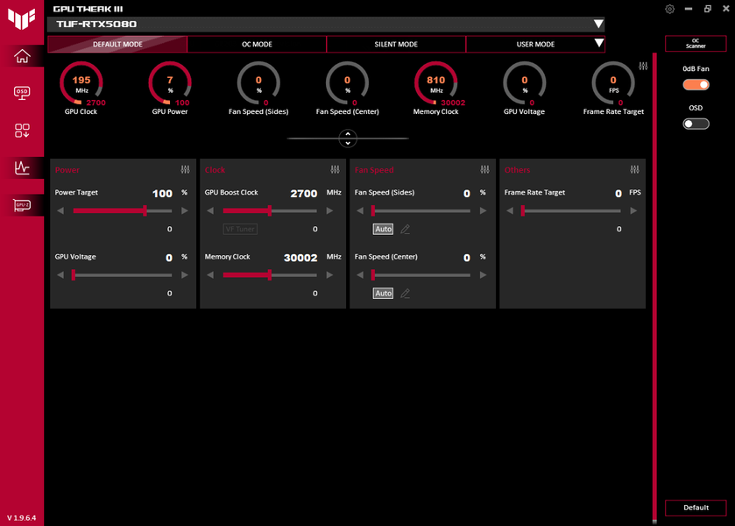This screenshot has height=526, width=735.
Task: Click the TUF logo at top left
Action: pyautogui.click(x=22, y=18)
